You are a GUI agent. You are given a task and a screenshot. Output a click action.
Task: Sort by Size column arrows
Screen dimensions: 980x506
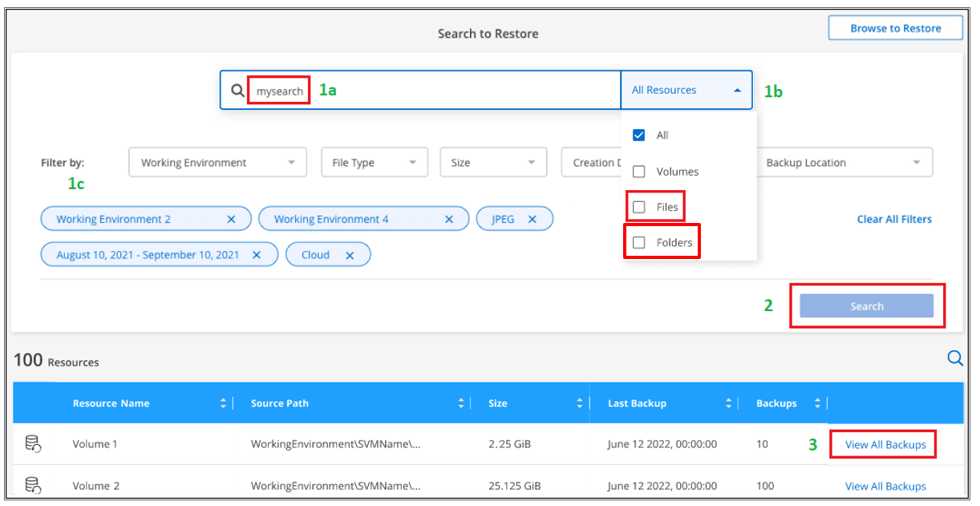(x=579, y=403)
